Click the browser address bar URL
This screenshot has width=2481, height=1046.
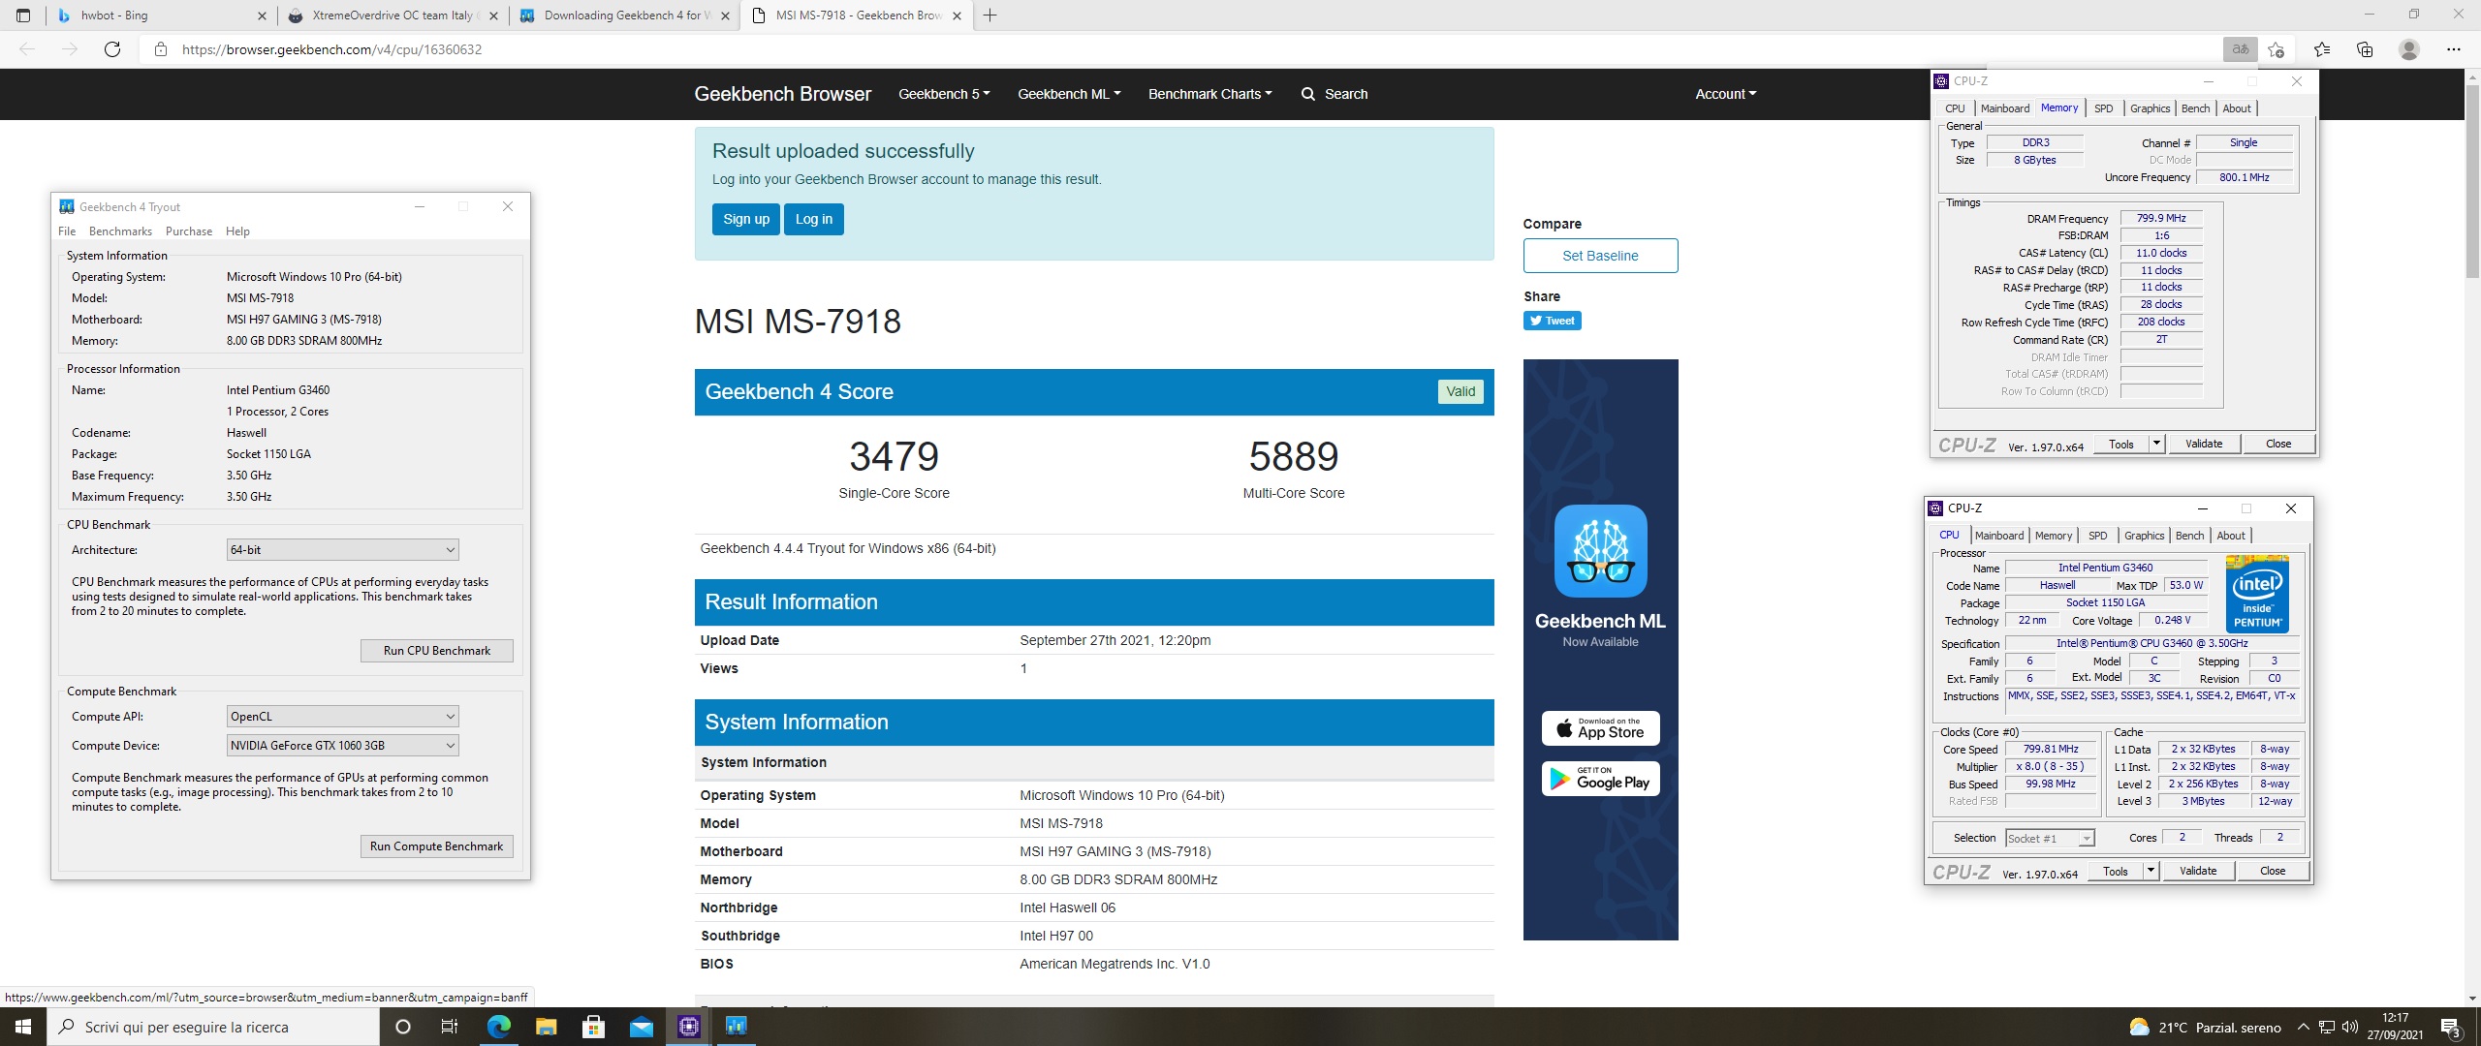(331, 49)
